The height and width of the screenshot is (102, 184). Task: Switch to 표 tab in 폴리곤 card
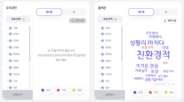[x=166, y=12]
